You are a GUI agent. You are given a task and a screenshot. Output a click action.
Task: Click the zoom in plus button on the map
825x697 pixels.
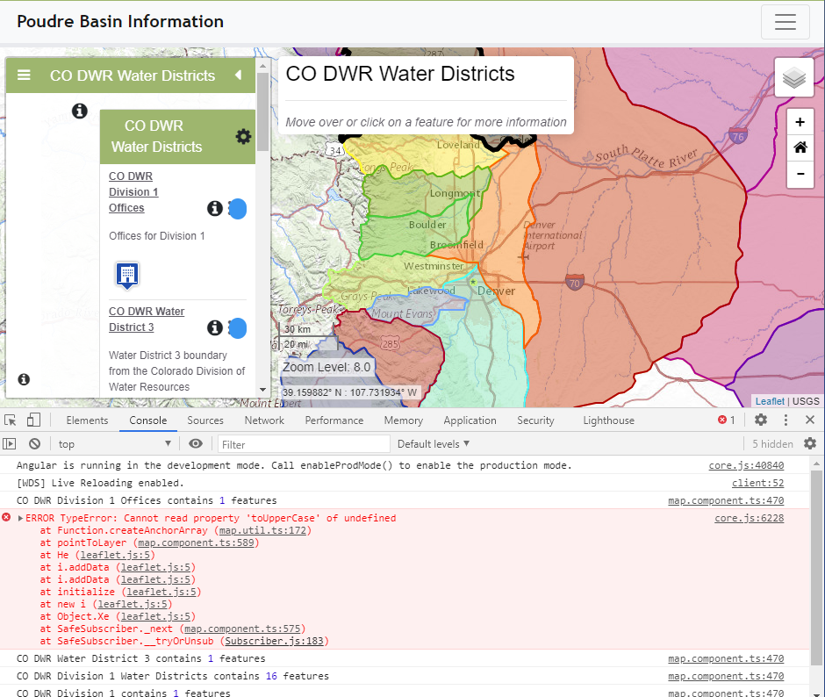tap(800, 122)
